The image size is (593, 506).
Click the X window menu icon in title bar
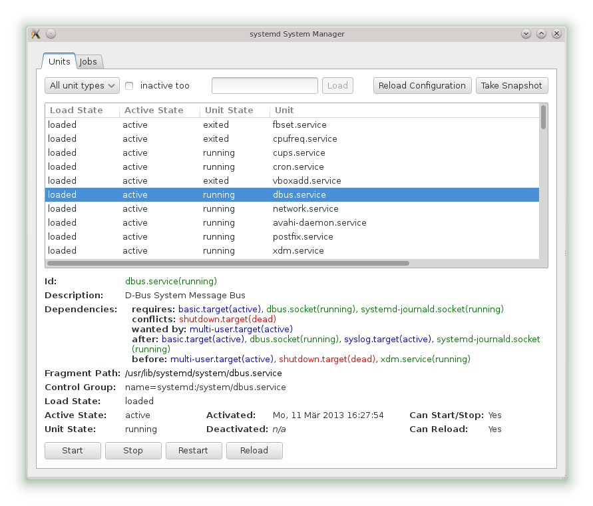click(37, 34)
